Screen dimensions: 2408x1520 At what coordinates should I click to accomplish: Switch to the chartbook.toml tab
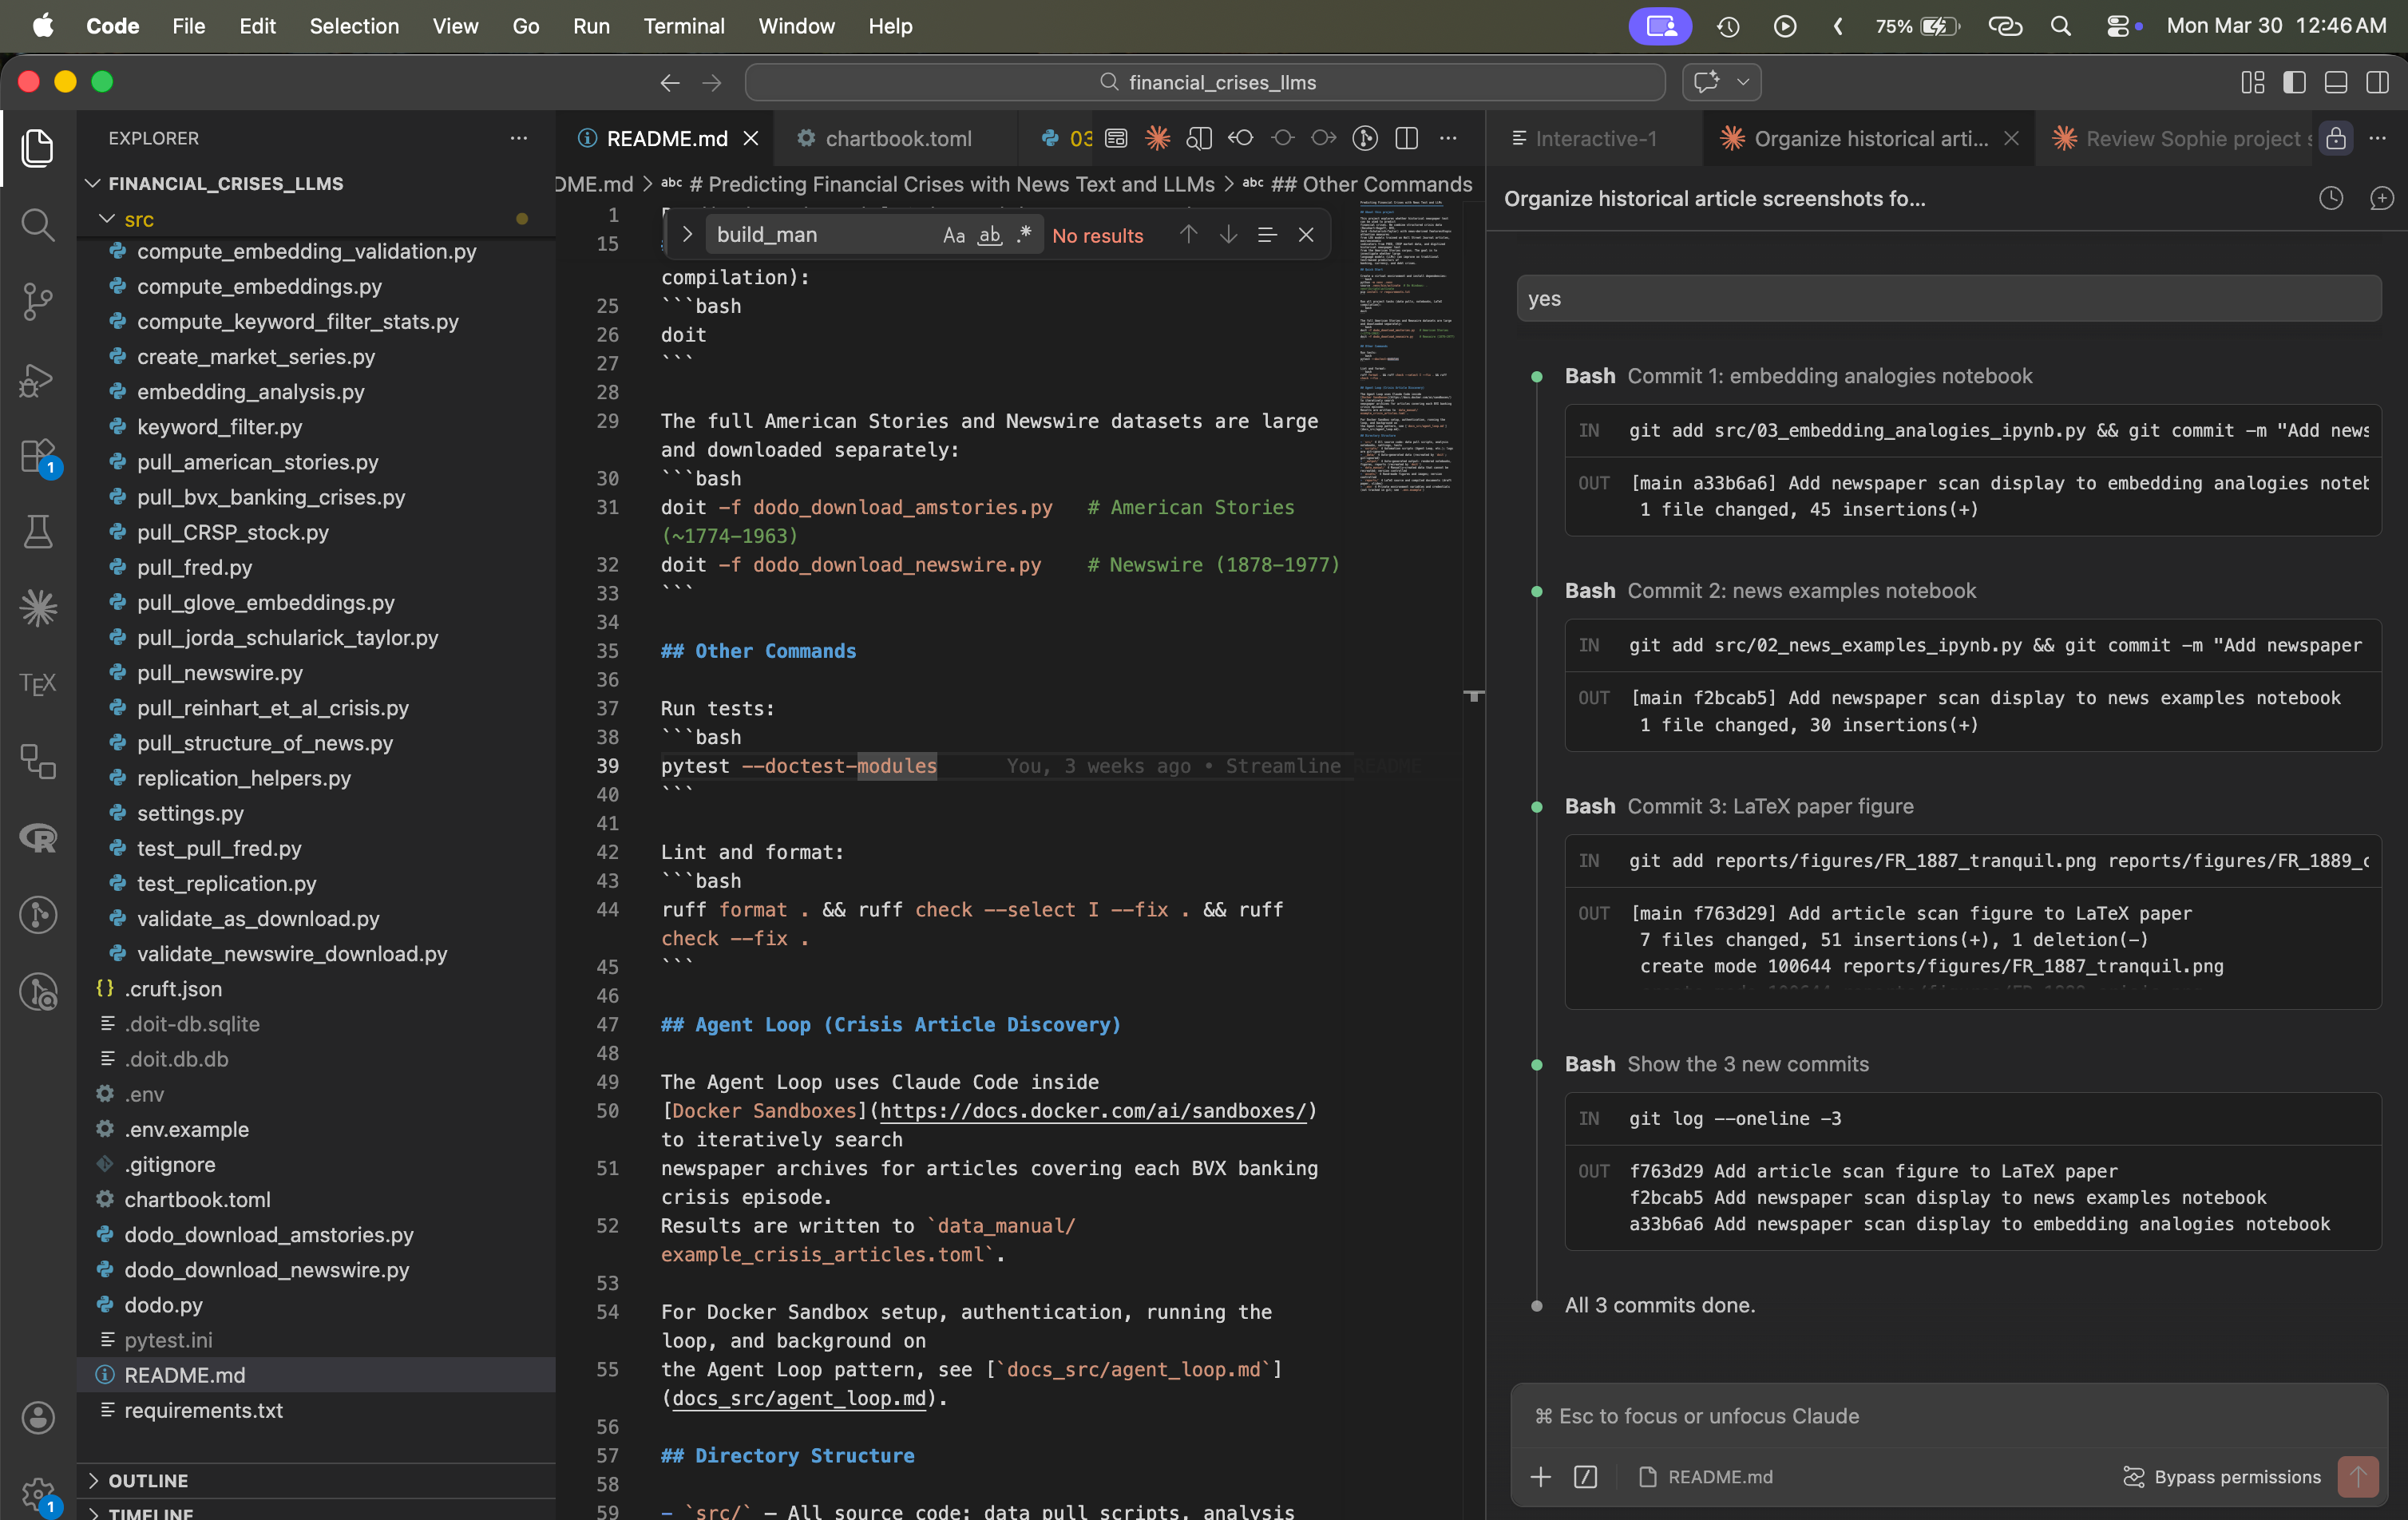click(897, 138)
